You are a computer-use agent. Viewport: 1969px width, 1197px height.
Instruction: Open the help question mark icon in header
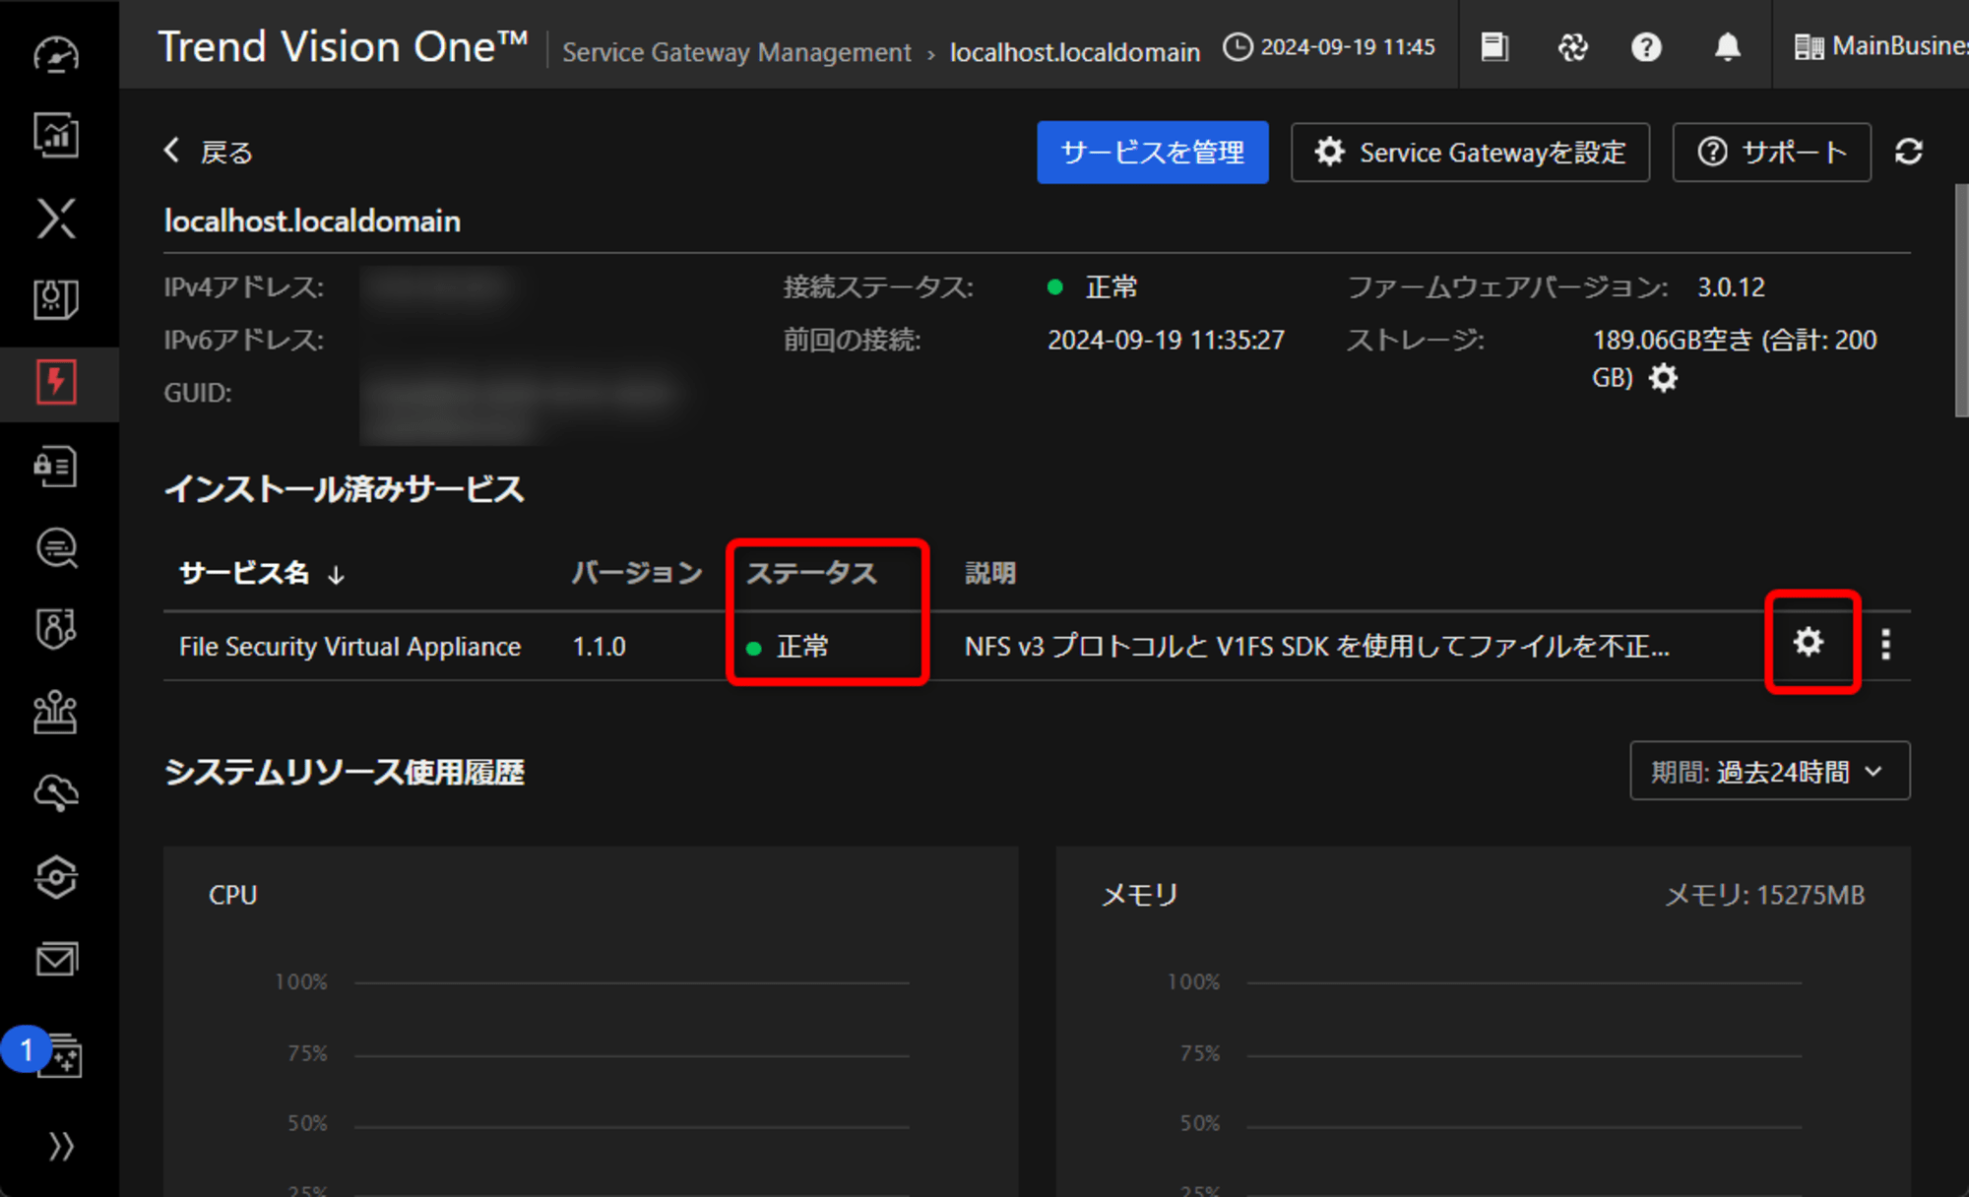(x=1646, y=46)
